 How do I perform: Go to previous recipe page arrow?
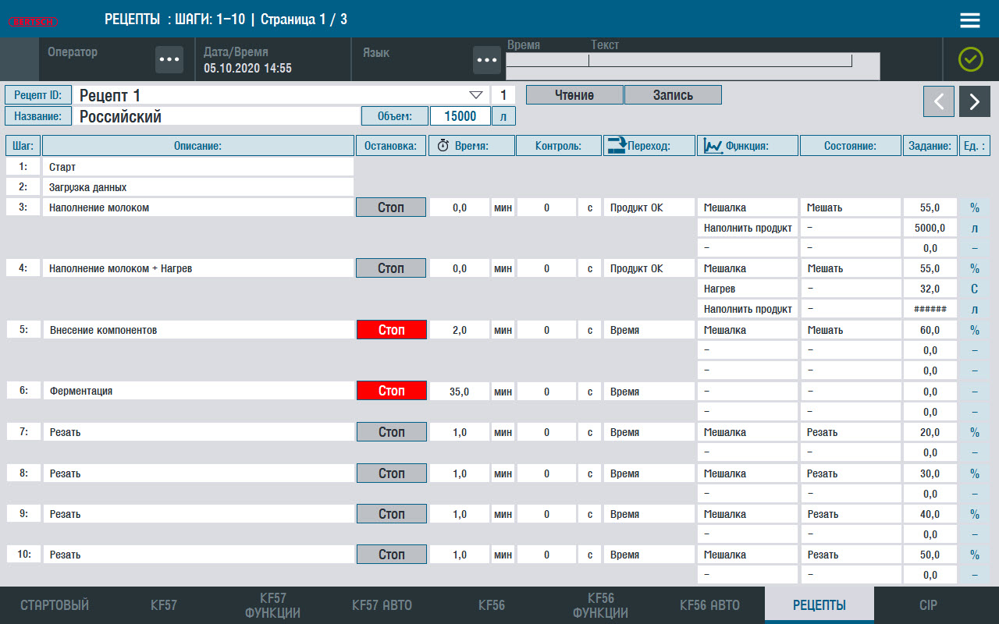(939, 101)
